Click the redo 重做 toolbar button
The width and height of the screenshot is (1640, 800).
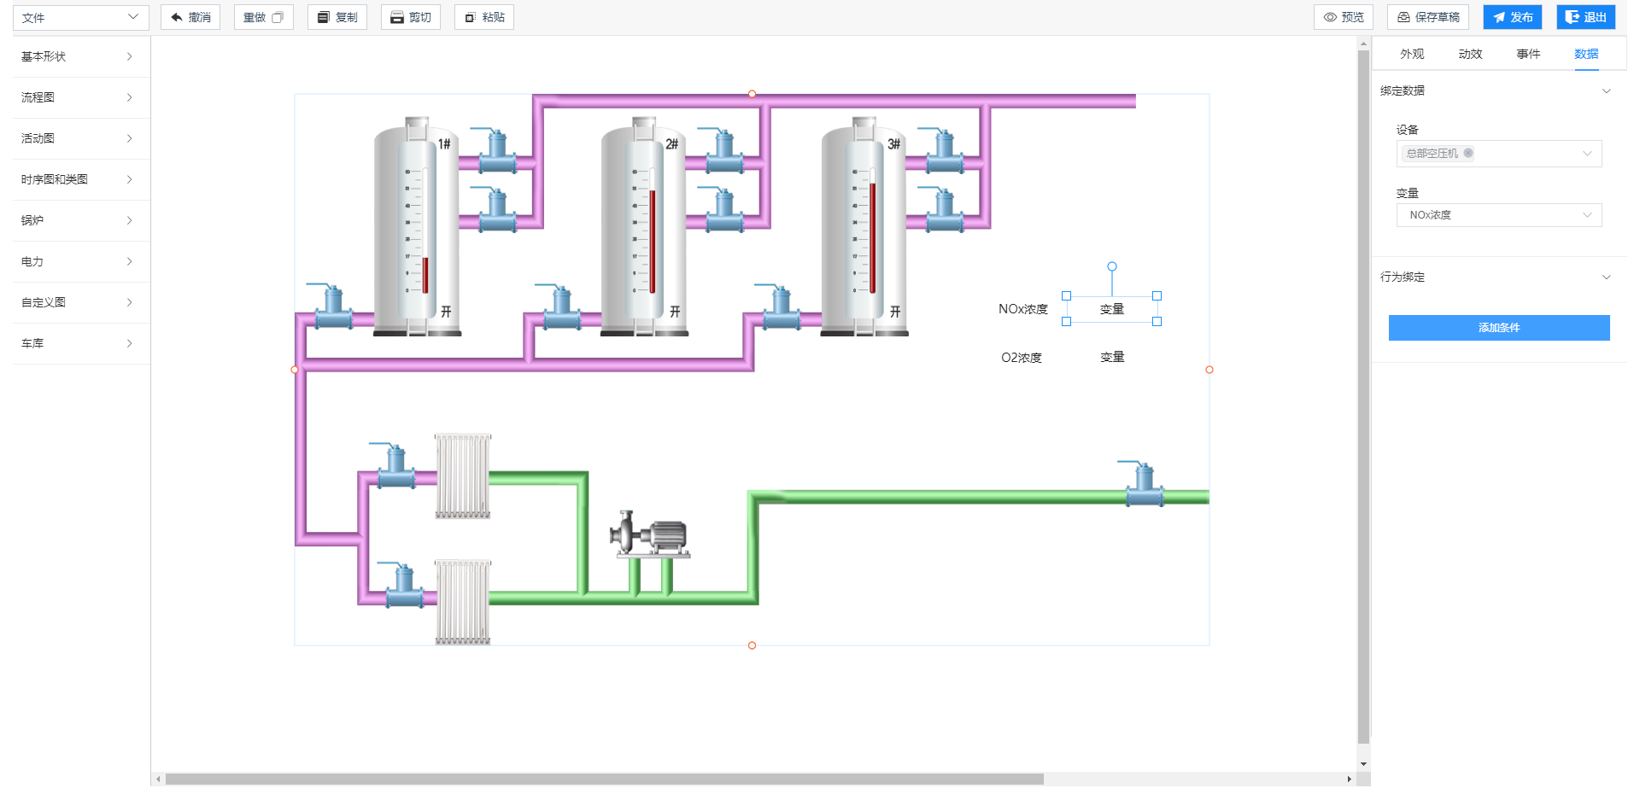[x=263, y=17]
